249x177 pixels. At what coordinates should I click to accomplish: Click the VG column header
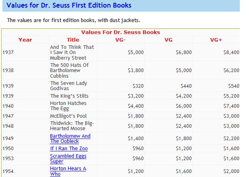pos(168,40)
